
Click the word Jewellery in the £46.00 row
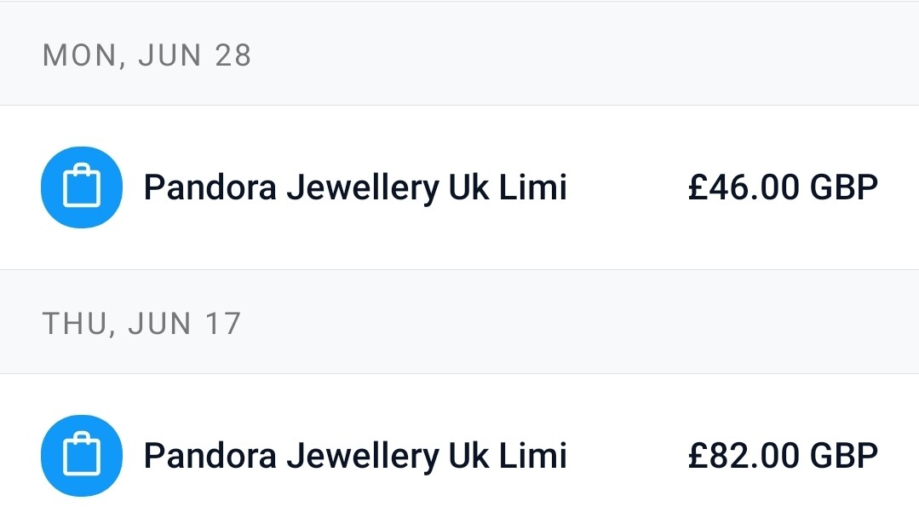pos(362,189)
